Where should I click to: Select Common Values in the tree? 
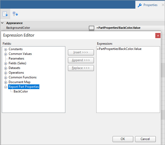point(20,54)
